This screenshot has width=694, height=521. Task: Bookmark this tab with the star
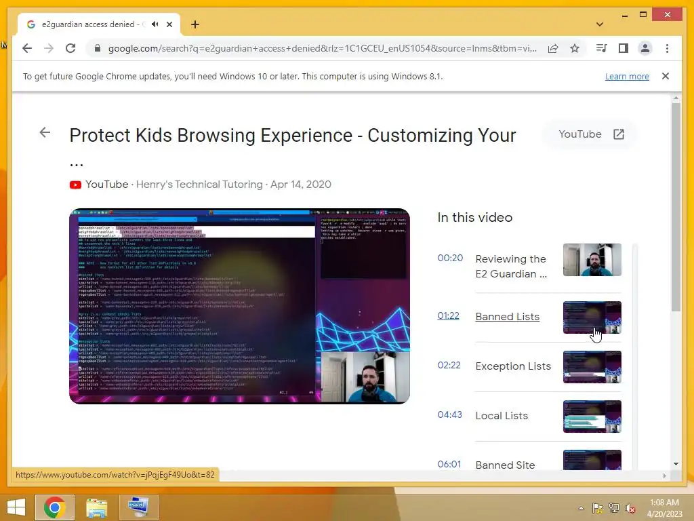tap(575, 48)
